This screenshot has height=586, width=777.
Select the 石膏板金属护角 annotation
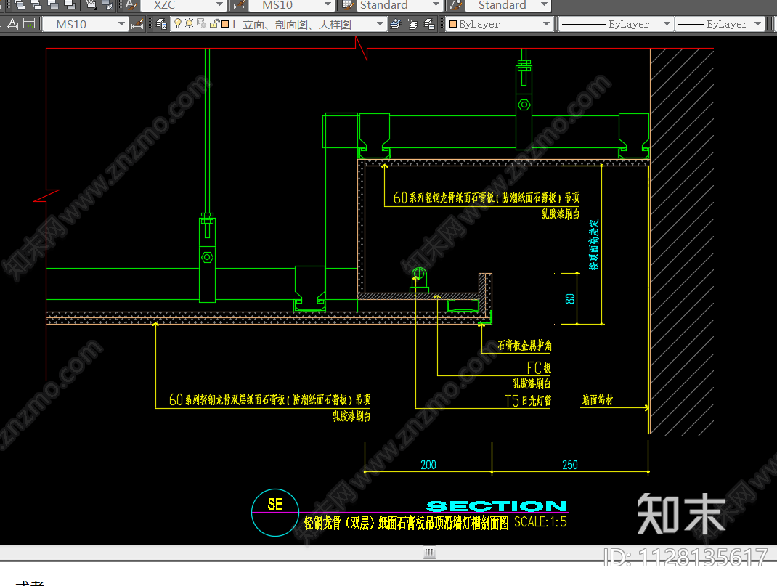point(525,345)
